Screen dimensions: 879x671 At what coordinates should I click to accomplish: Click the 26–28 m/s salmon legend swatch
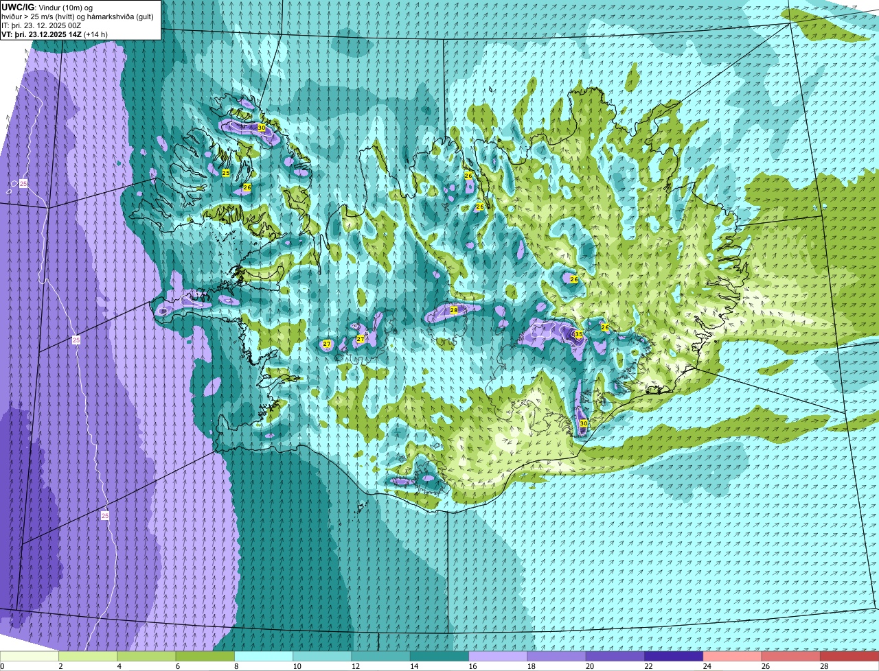click(x=791, y=657)
